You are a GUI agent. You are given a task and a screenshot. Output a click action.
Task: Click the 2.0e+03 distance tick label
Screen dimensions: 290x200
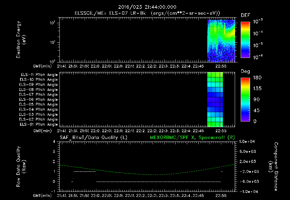click(x=248, y=162)
